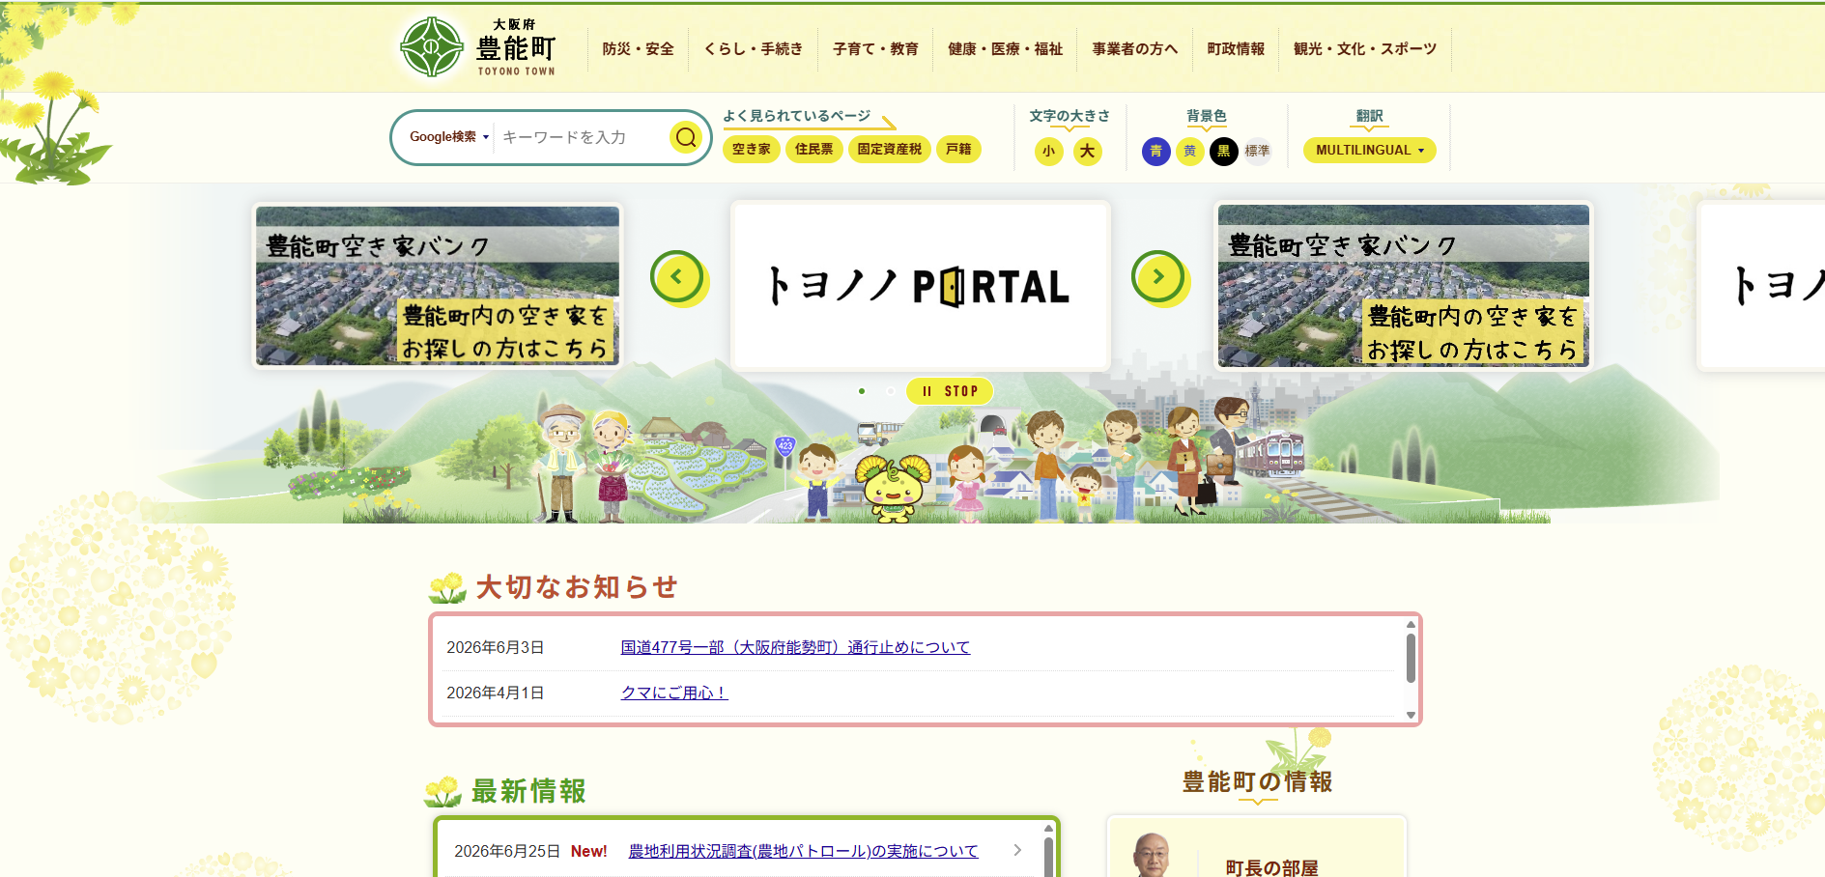Viewport: 1825px width, 877px height.
Task: Click date 2026年6月3日 in notices
Action: coord(495,647)
